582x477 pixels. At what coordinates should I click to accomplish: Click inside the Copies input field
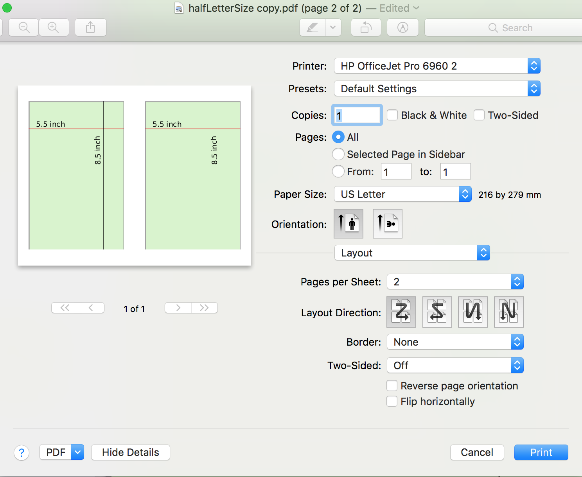pyautogui.click(x=356, y=115)
